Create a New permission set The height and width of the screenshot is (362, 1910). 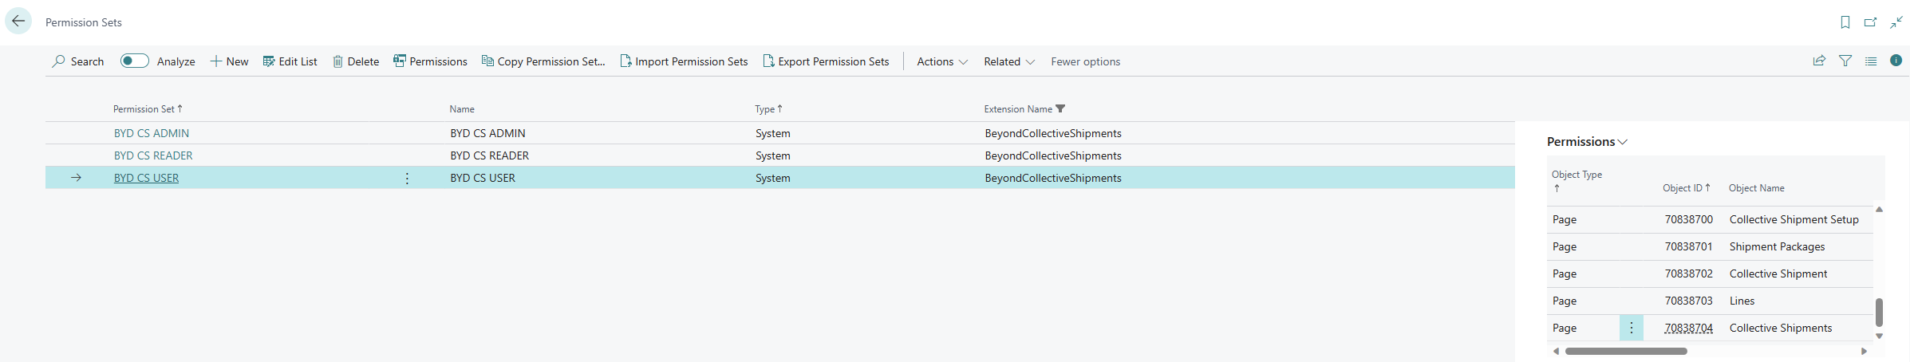229,61
